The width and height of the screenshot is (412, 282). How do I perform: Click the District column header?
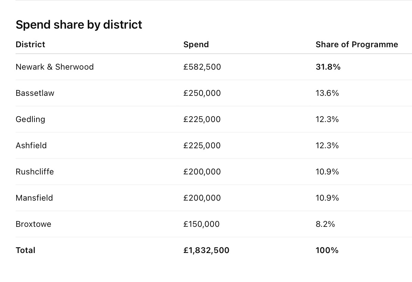[x=30, y=44]
